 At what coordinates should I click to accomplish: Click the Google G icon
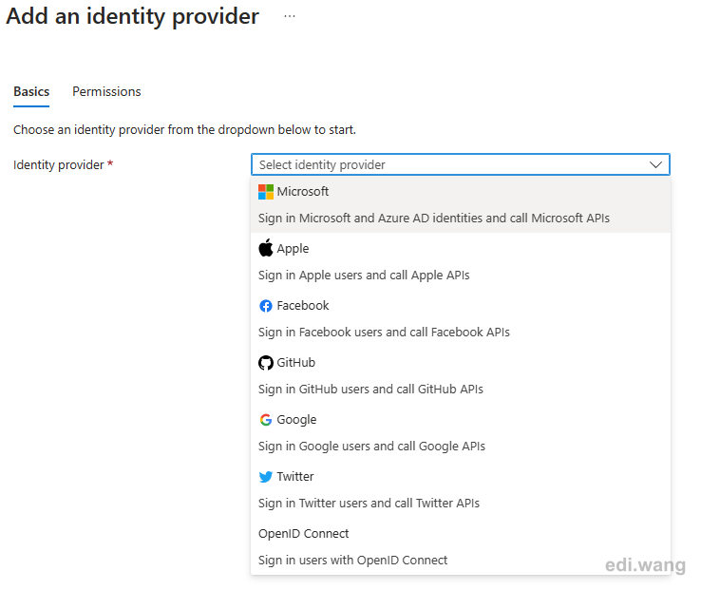[x=266, y=420]
